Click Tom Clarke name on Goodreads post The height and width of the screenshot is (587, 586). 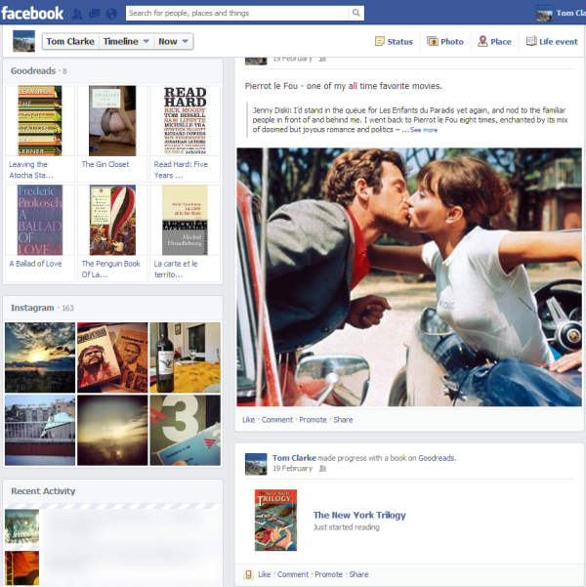294,458
